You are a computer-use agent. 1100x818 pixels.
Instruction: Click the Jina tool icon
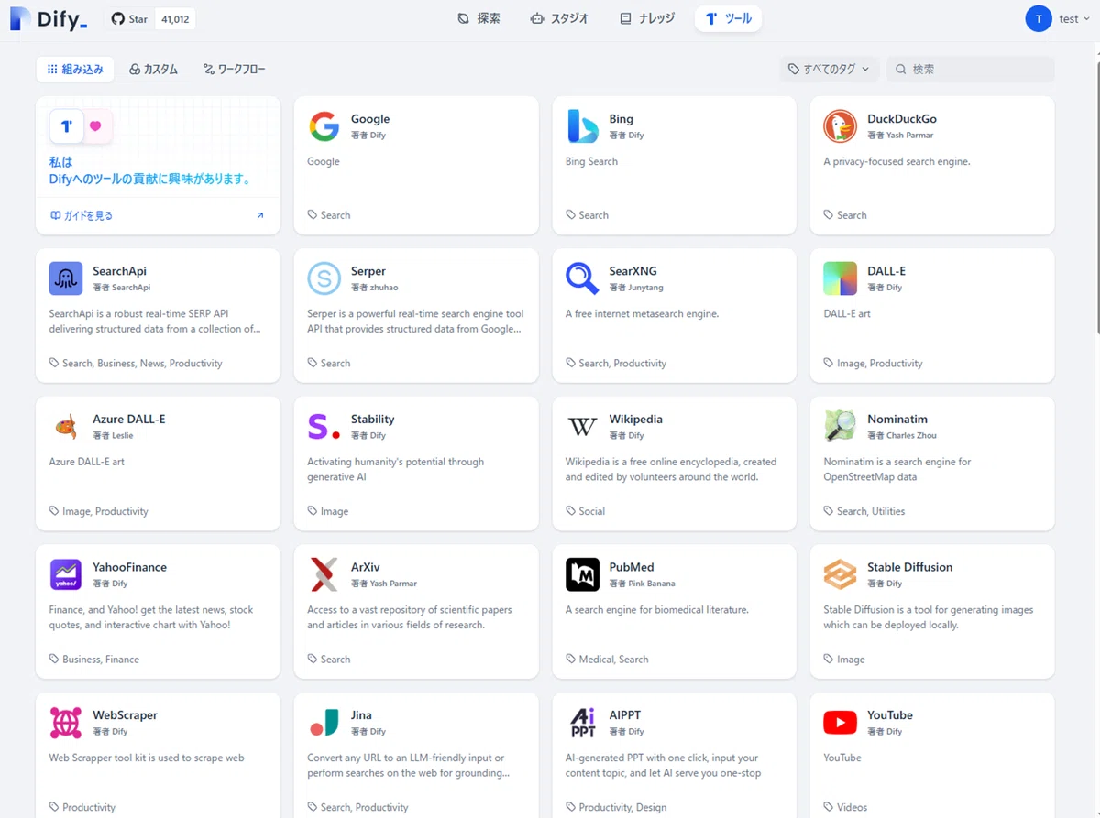(x=324, y=723)
